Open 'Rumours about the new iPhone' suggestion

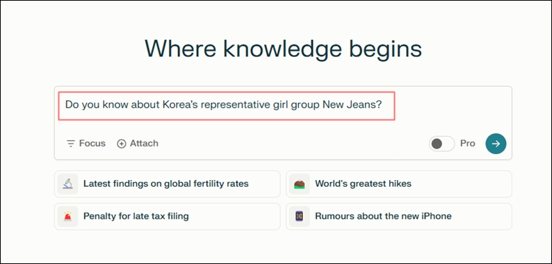coord(399,216)
